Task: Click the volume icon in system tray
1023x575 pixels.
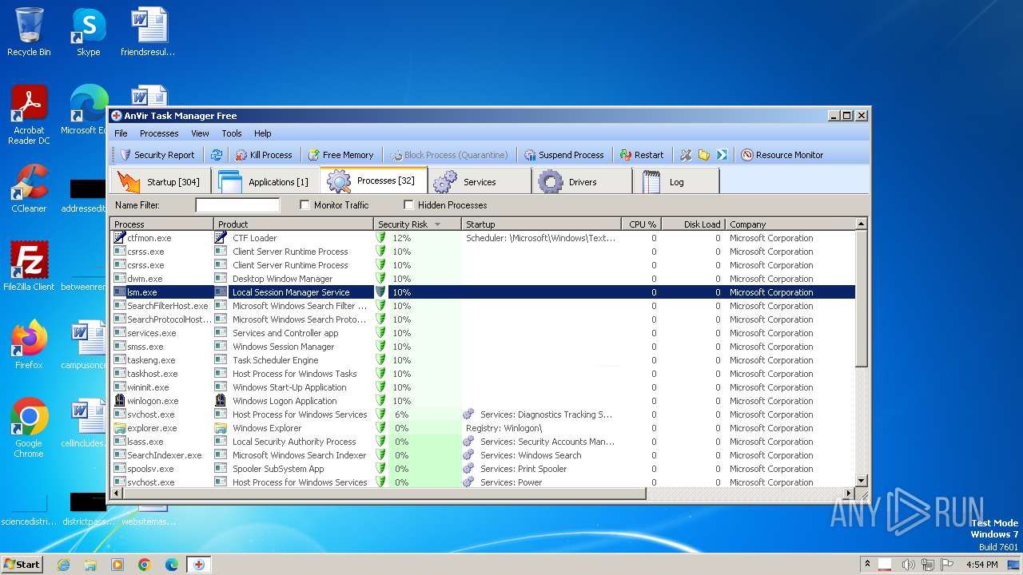Action: click(908, 565)
